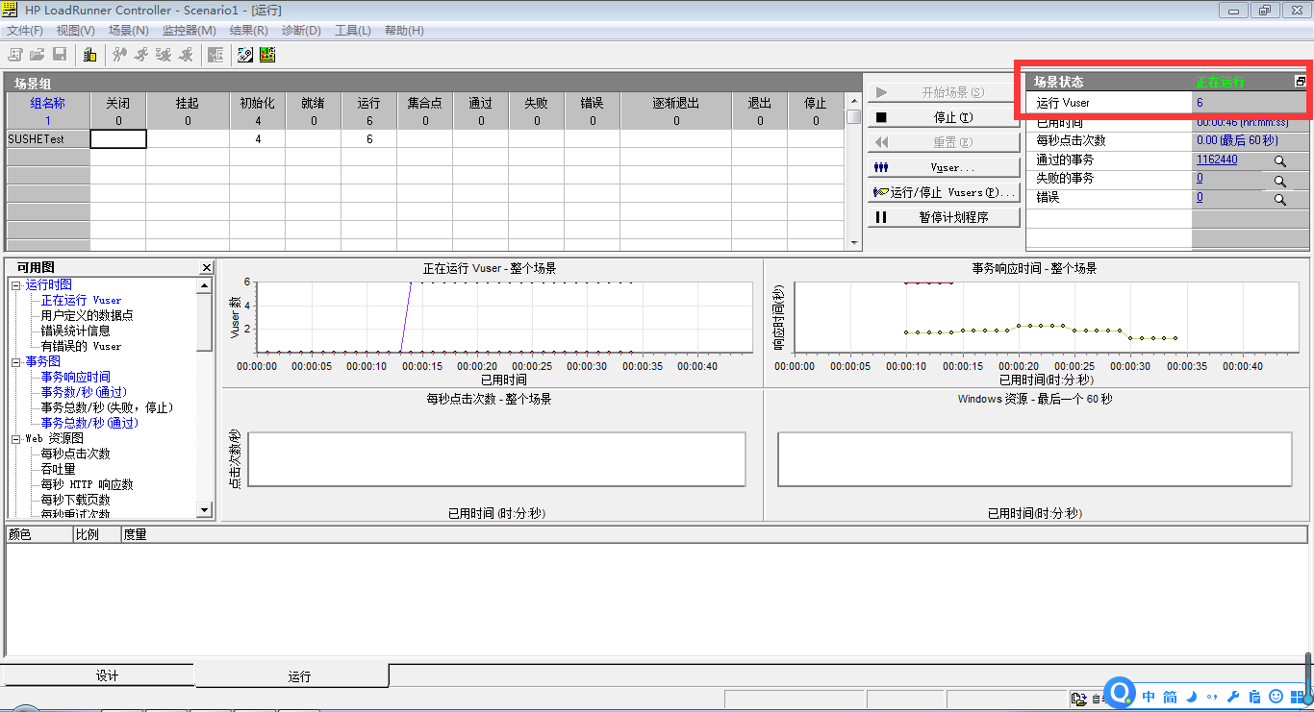Image resolution: width=1314 pixels, height=712 pixels.
Task: Select 事务响应时间 in the graph tree
Action: click(75, 377)
